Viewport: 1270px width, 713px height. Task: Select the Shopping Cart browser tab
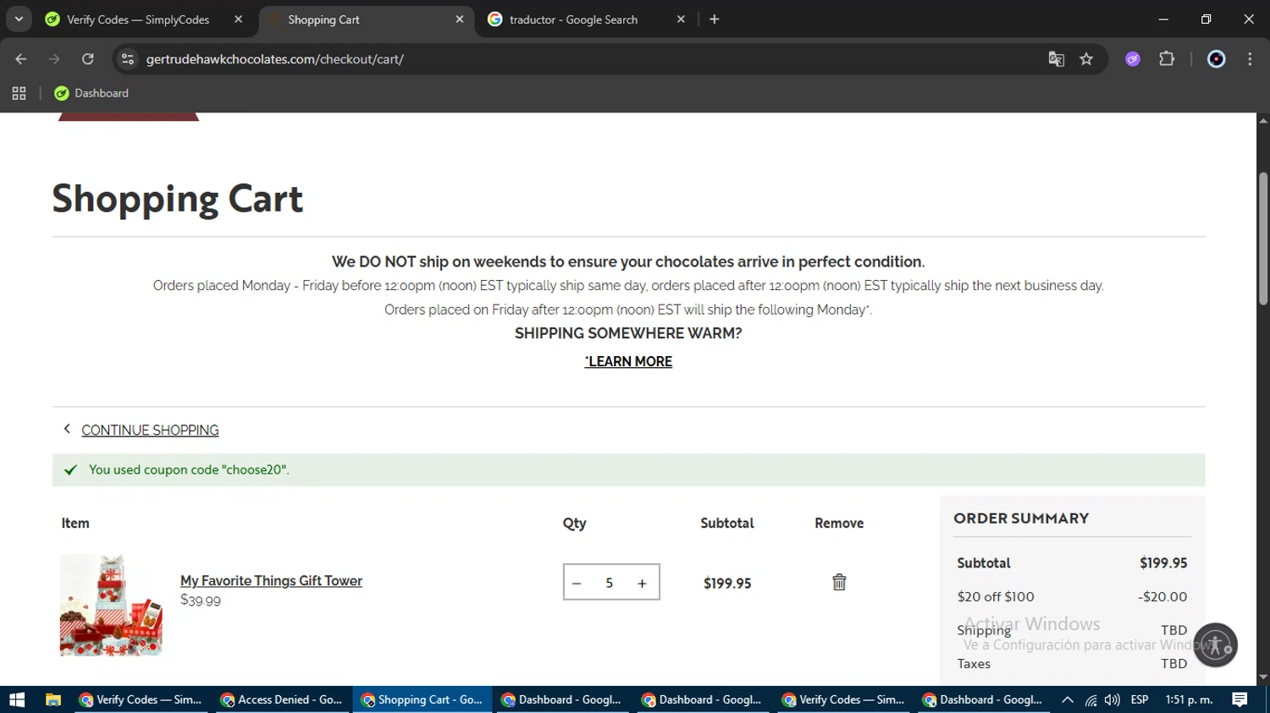click(364, 19)
